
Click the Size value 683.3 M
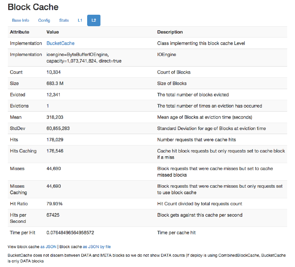pos(55,83)
